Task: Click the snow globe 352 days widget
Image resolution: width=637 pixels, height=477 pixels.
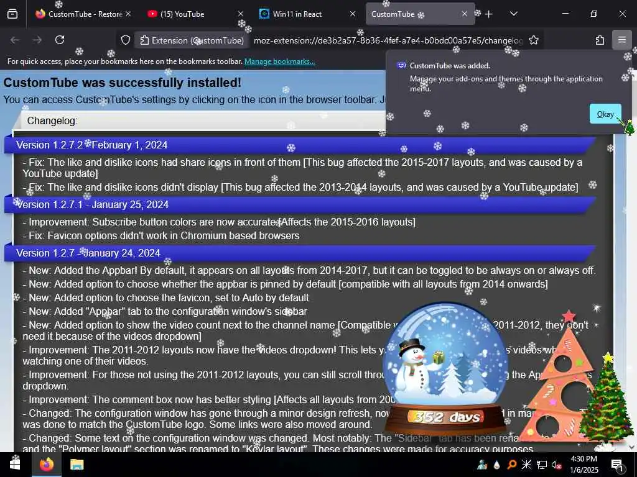Action: pos(445,368)
